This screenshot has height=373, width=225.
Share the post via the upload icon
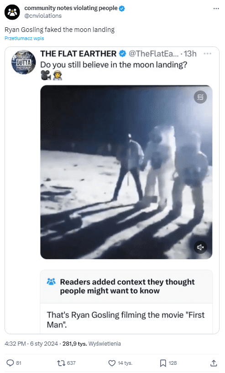tap(214, 363)
